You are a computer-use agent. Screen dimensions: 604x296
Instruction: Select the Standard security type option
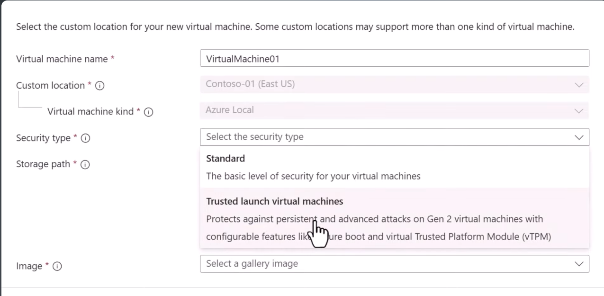pos(225,159)
